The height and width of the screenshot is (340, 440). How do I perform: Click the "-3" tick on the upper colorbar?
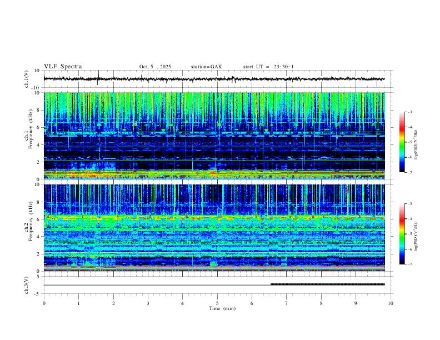pyautogui.click(x=409, y=112)
